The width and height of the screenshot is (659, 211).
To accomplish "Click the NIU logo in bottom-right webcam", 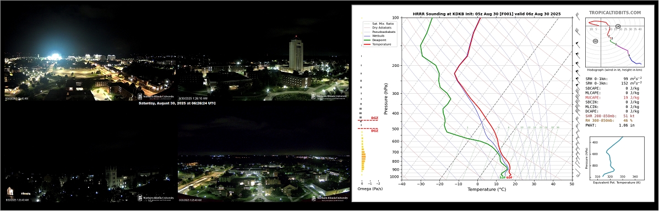I will coord(329,198).
